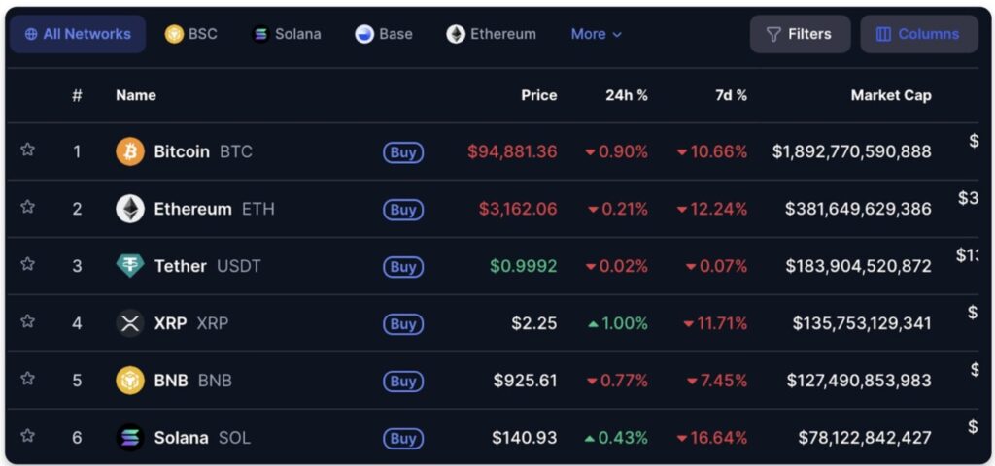Click the Bitcoin coin logo icon
Viewport: 995px width, 466px height.
coord(130,151)
